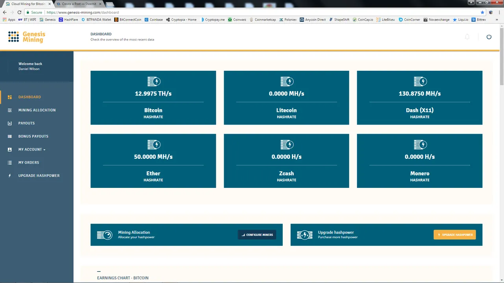Screen dimensions: 504x283
Task: Click the power logout icon
Action: tap(489, 37)
